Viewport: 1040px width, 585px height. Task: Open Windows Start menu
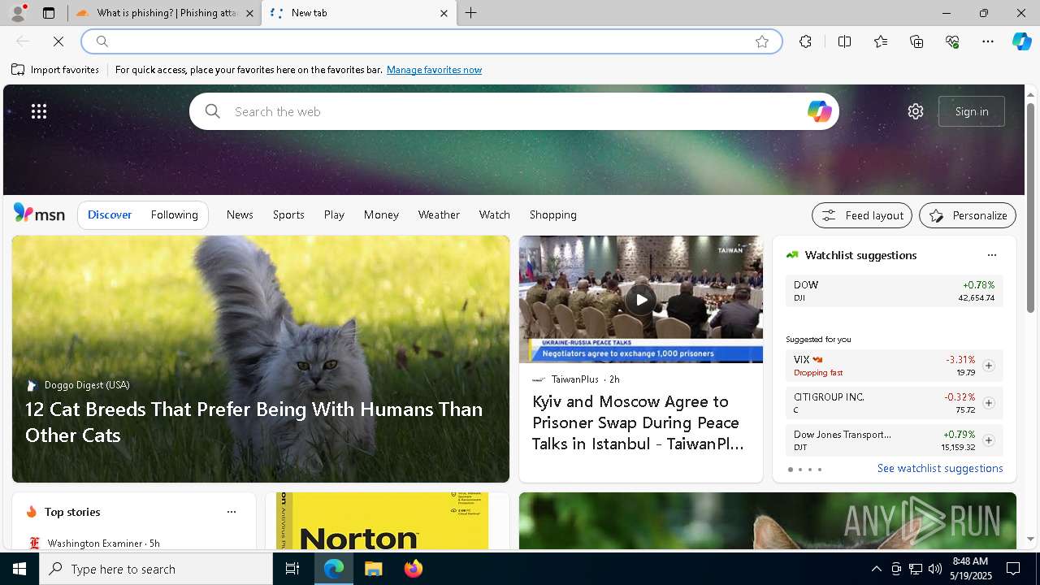tap(19, 569)
